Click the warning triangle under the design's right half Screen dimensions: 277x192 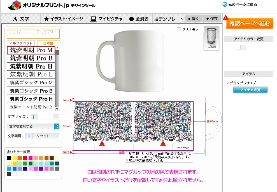163,144
